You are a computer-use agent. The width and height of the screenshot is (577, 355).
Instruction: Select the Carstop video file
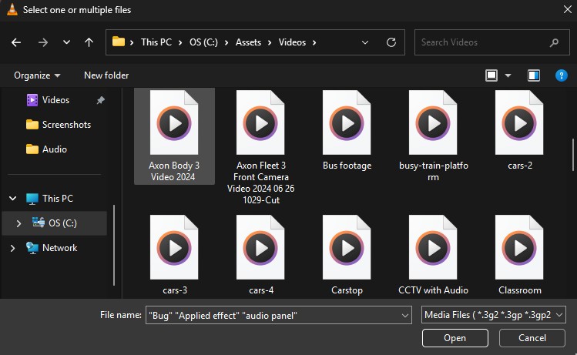pos(347,255)
